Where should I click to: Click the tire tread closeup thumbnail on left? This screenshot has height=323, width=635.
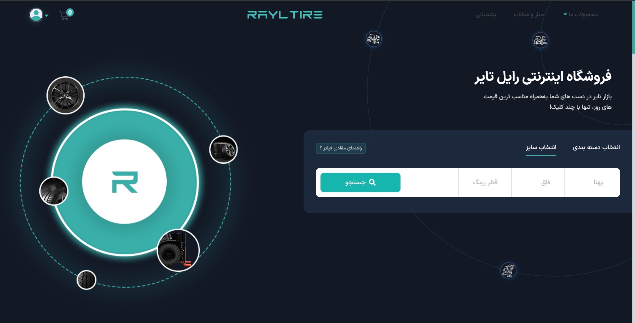tap(54, 191)
